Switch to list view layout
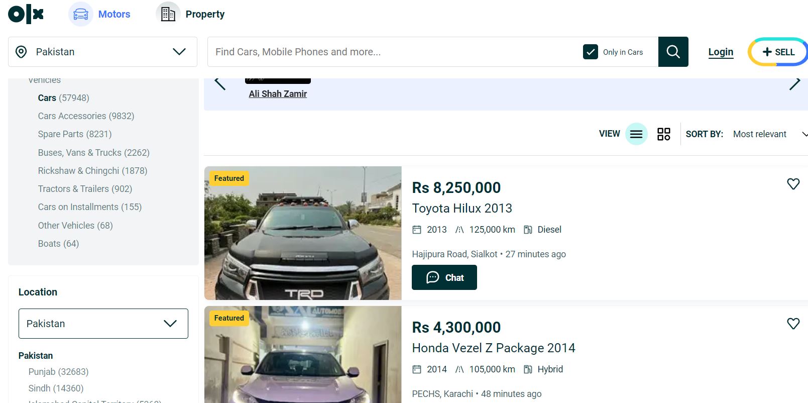This screenshot has width=808, height=403. tap(636, 134)
